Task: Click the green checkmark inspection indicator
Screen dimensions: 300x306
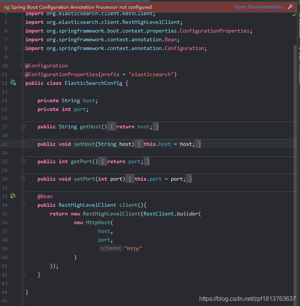Action: [294, 15]
